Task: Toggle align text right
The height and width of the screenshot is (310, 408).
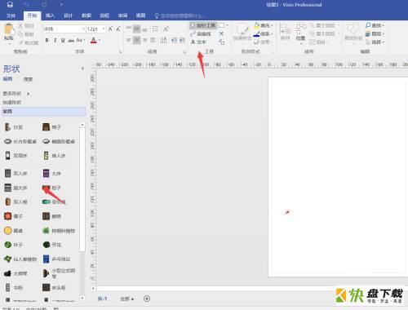Action: [x=144, y=40]
